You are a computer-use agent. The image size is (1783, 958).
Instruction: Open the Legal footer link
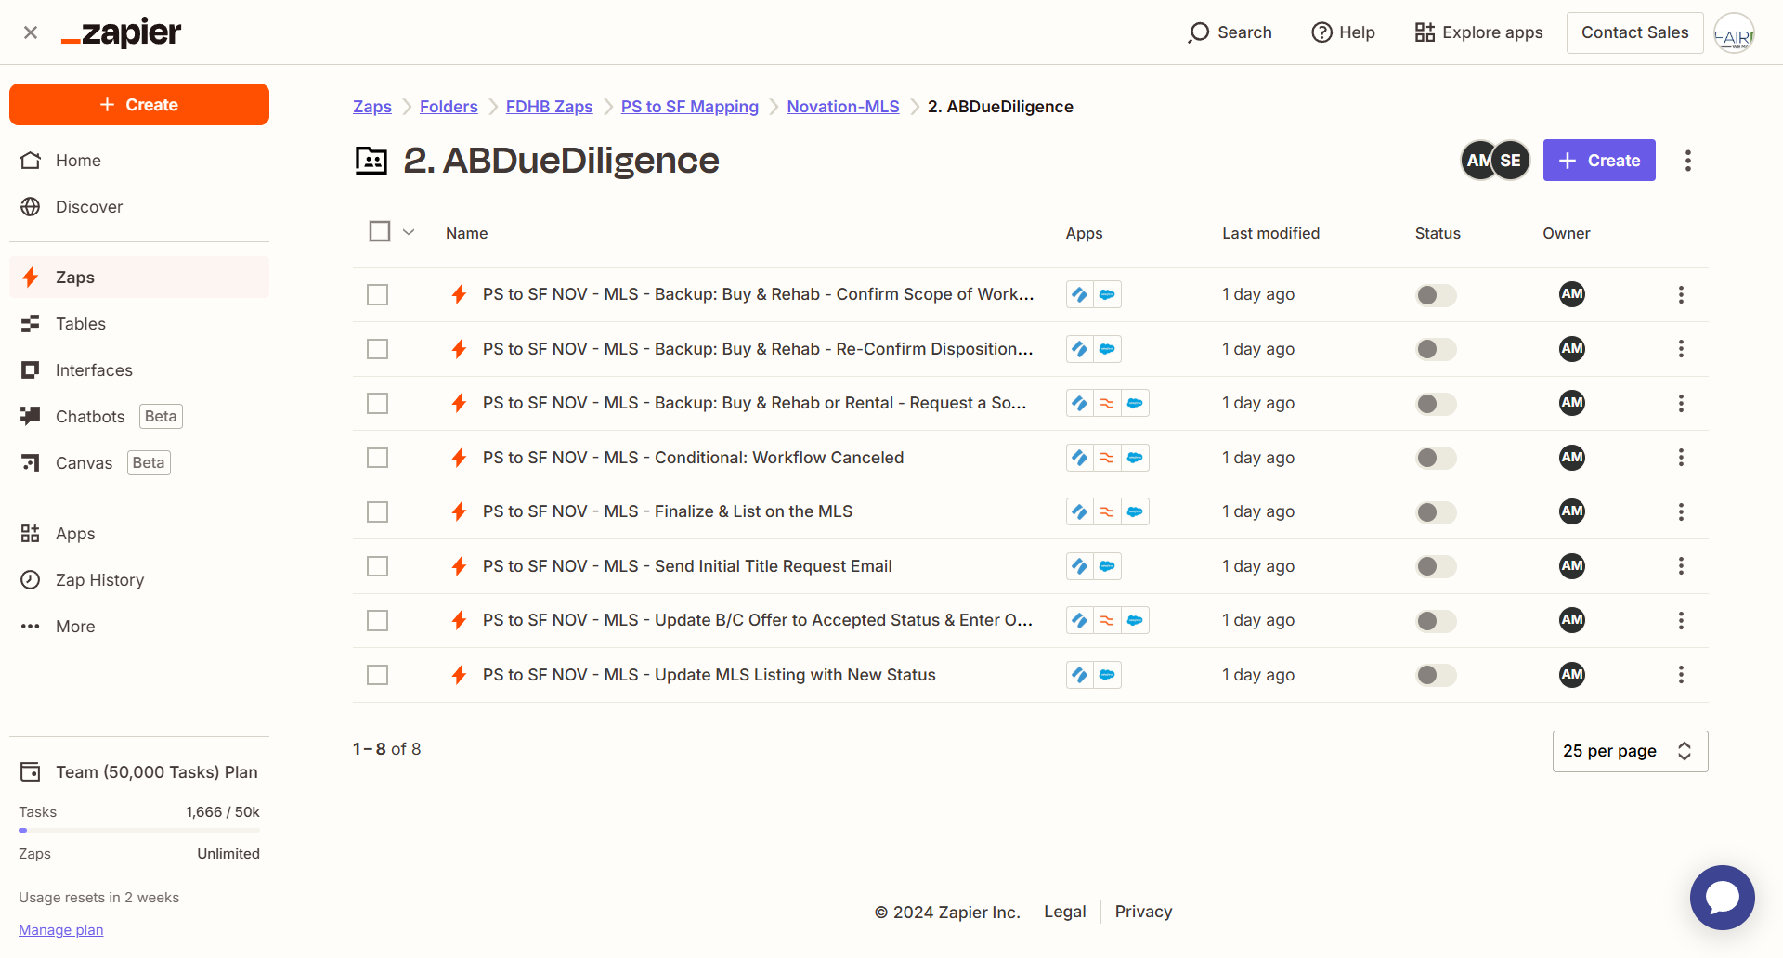pos(1064,913)
